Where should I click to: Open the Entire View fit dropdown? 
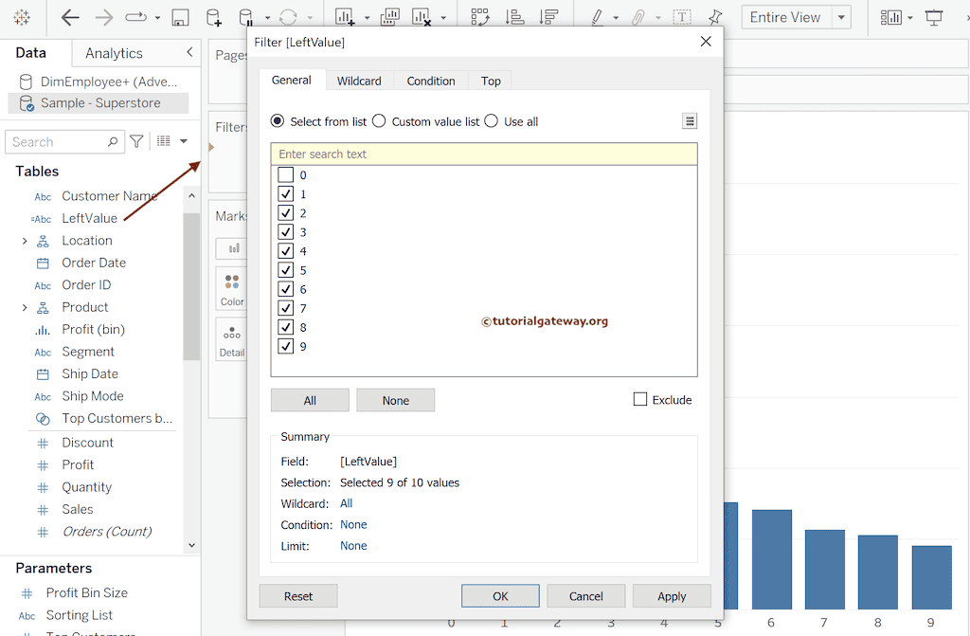pos(839,17)
